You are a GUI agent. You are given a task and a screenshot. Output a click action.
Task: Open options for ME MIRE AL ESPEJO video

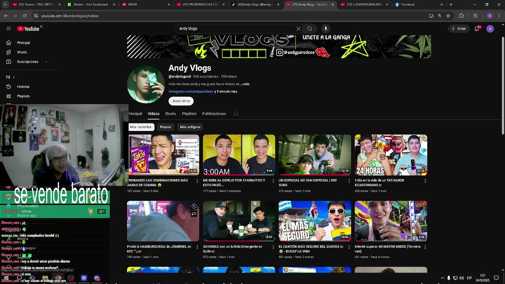pos(273,181)
